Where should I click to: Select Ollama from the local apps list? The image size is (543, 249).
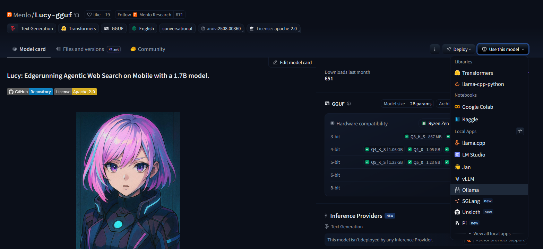471,190
